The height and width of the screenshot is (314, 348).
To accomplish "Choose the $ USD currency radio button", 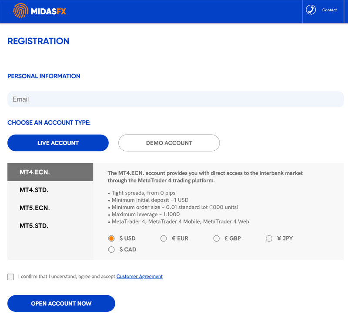I will 111,238.
